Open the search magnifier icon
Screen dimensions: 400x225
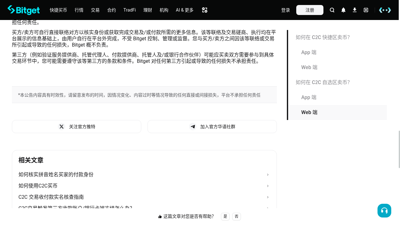click(332, 10)
